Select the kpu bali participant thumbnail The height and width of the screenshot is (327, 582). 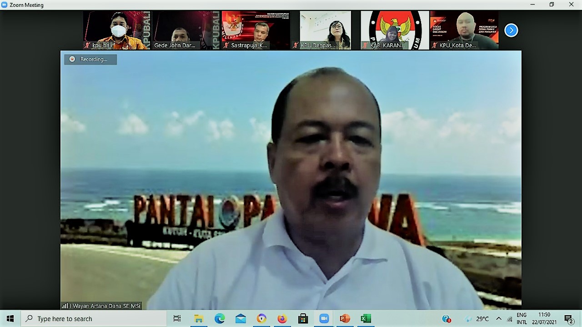click(x=117, y=30)
